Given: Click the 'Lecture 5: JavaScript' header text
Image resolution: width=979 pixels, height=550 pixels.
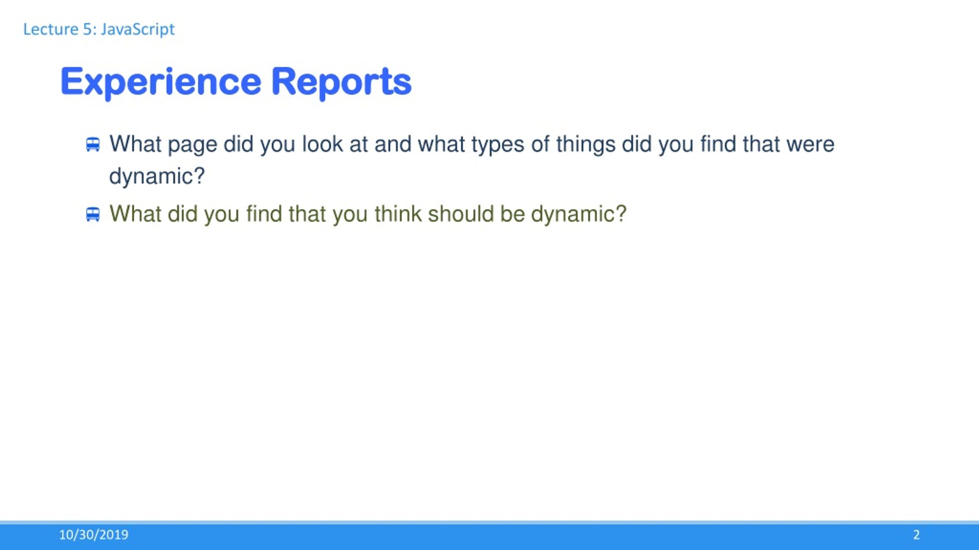Looking at the screenshot, I should tap(99, 29).
